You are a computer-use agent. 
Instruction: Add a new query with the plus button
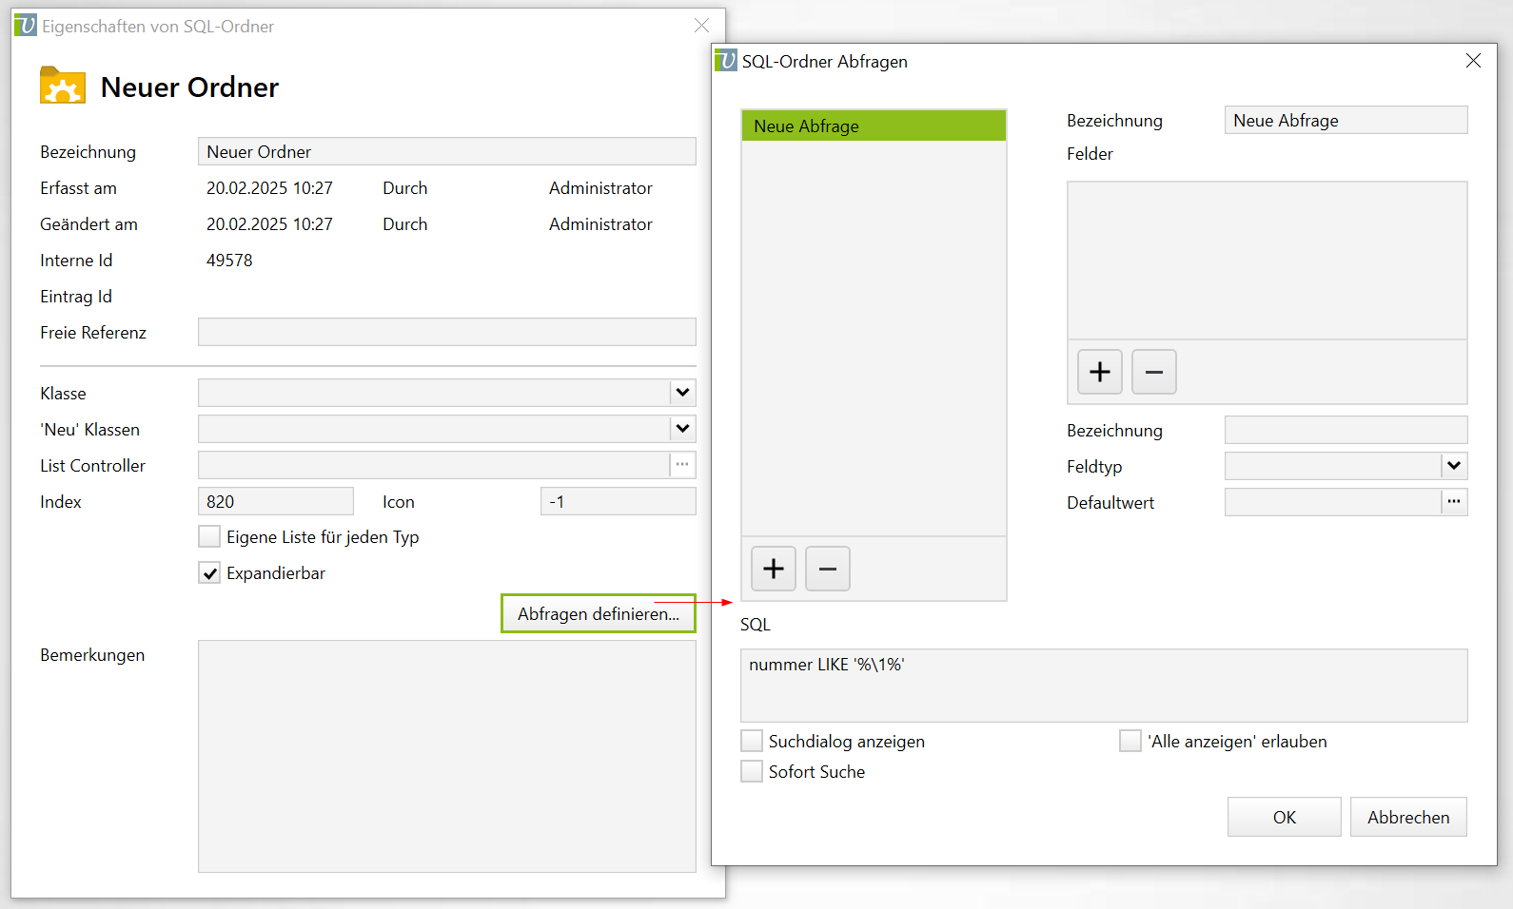(x=773, y=569)
